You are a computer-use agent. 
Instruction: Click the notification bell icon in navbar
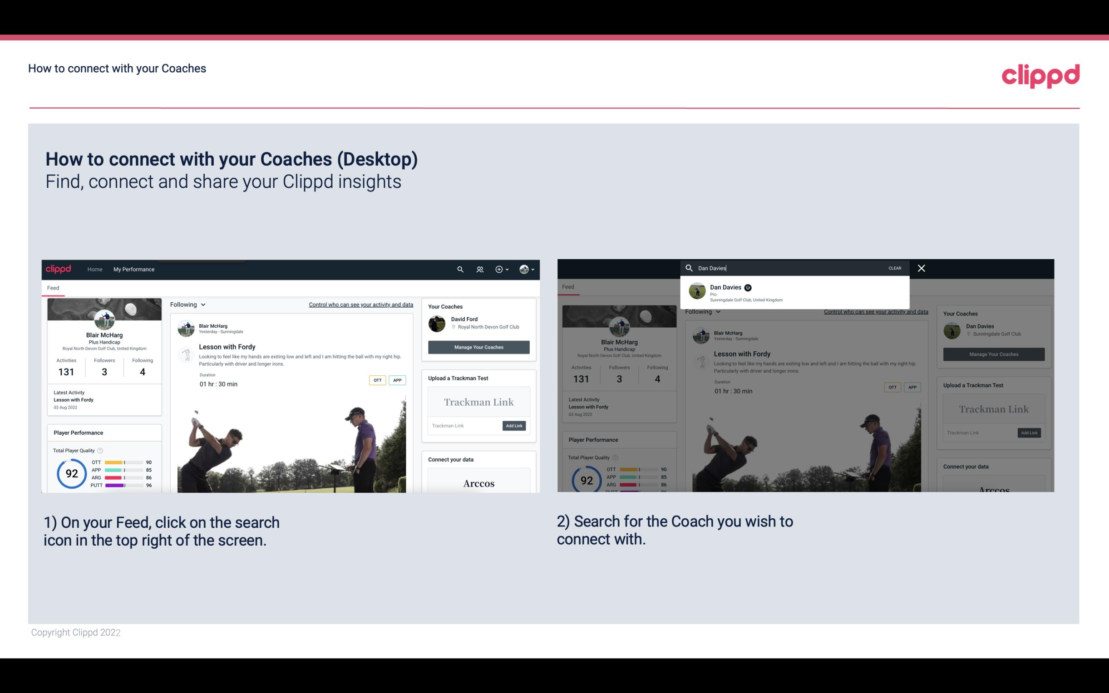coord(479,269)
